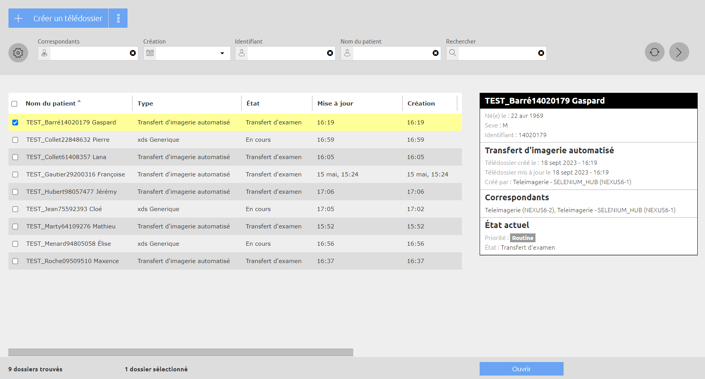Viewport: 705px width, 379px height.
Task: Click the calendar icon in Création filter
Action: [150, 53]
